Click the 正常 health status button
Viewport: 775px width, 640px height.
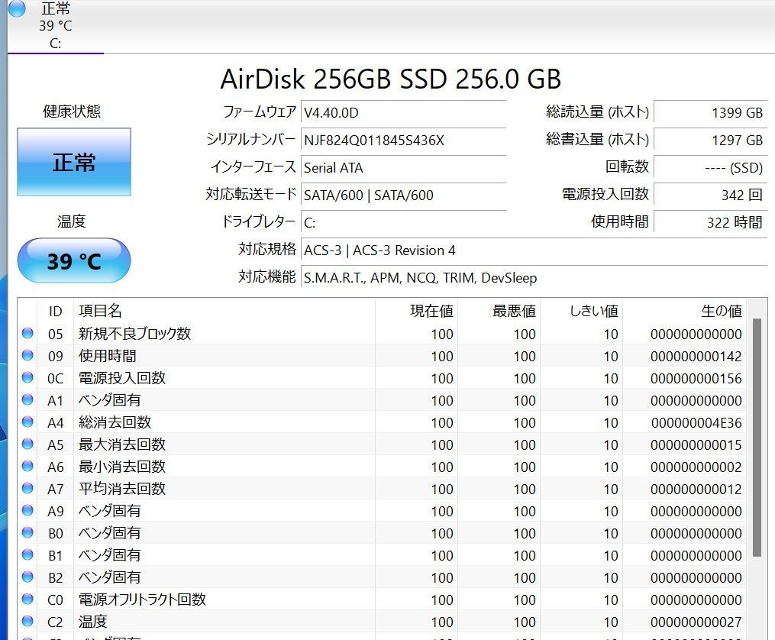74,162
